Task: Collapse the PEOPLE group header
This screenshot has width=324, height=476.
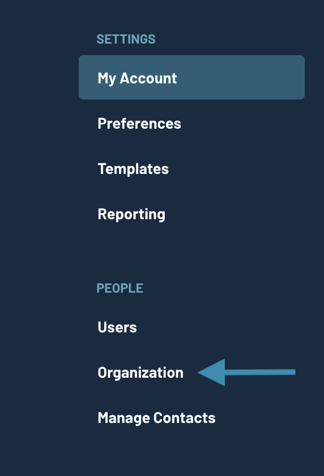Action: point(120,288)
